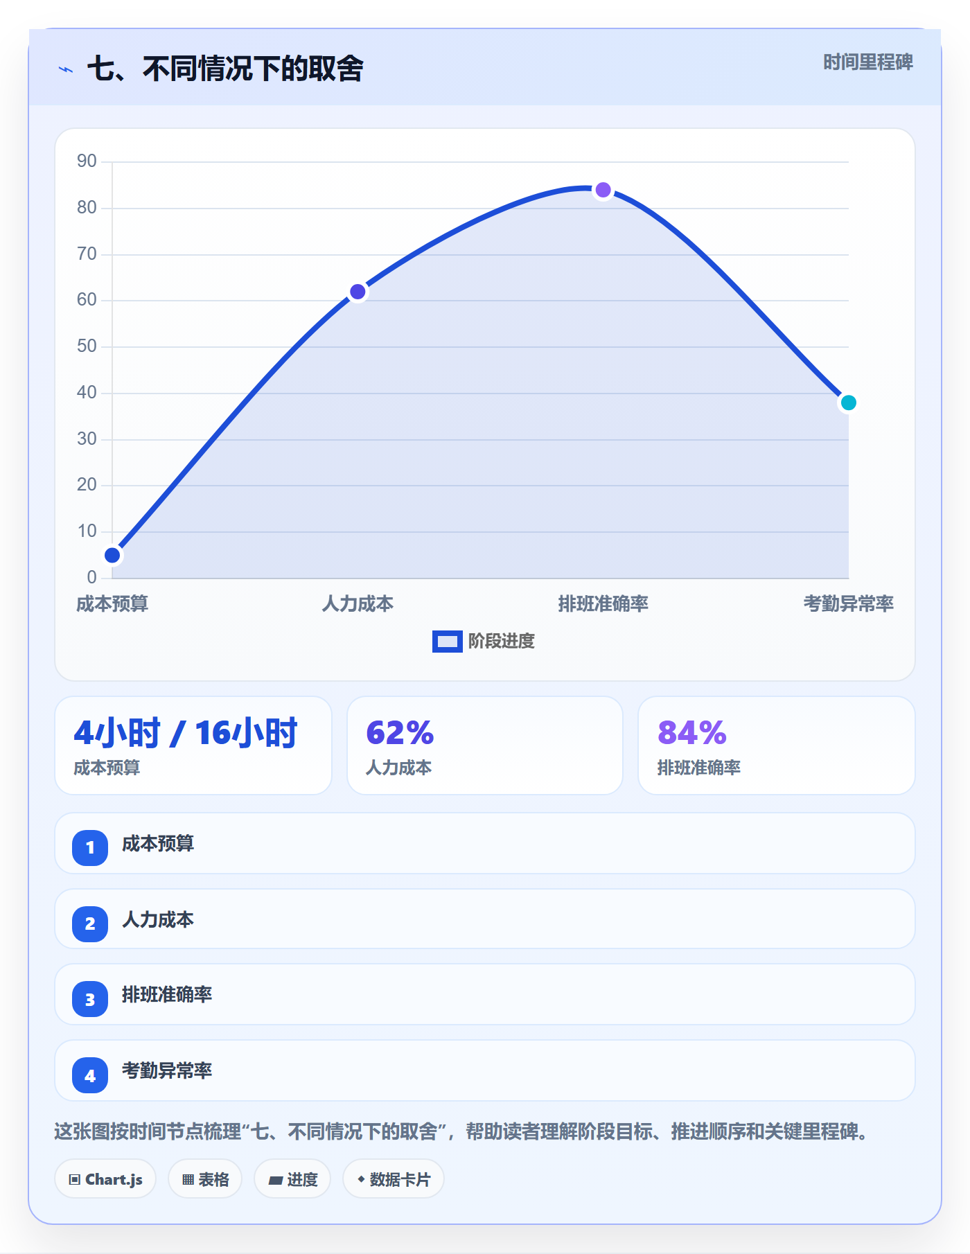
Task: Click the 数据卡片 tag
Action: pyautogui.click(x=394, y=1179)
